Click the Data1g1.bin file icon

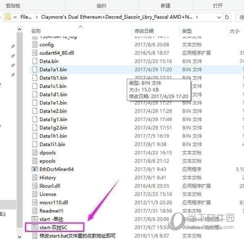[35, 119]
